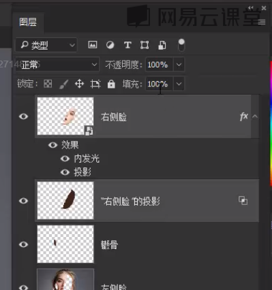Filter for type (T) layers
This screenshot has width=272, height=290.
tap(127, 45)
